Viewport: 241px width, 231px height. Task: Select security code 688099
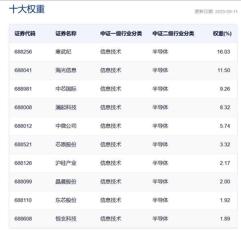(23, 182)
